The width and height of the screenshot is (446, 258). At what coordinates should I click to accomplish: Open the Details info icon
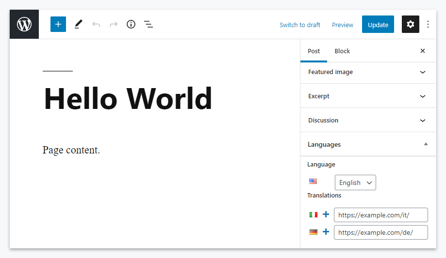(131, 24)
